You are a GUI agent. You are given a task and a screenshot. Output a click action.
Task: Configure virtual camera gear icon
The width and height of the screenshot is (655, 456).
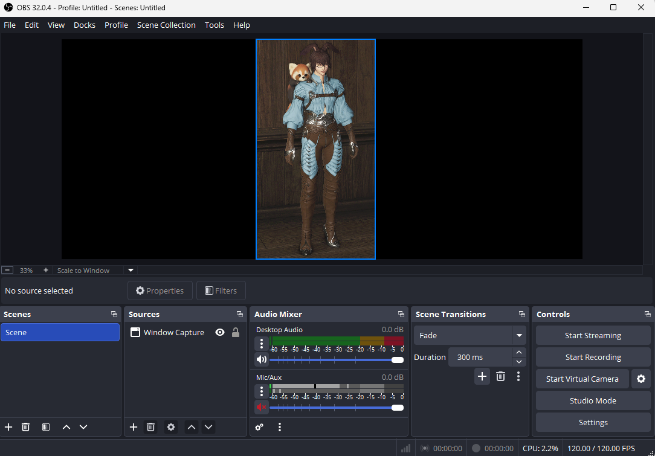[x=640, y=379]
